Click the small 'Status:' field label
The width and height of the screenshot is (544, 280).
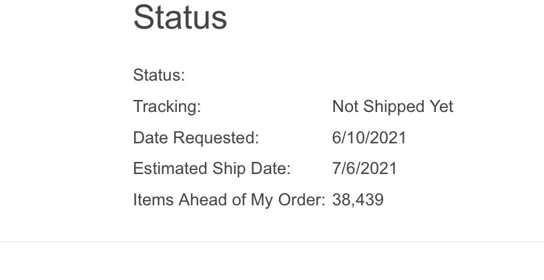point(160,75)
